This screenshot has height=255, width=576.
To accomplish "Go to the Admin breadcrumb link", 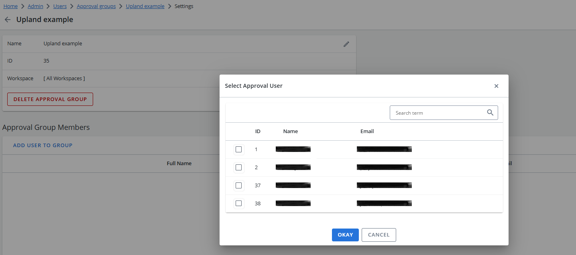I will tap(35, 6).
